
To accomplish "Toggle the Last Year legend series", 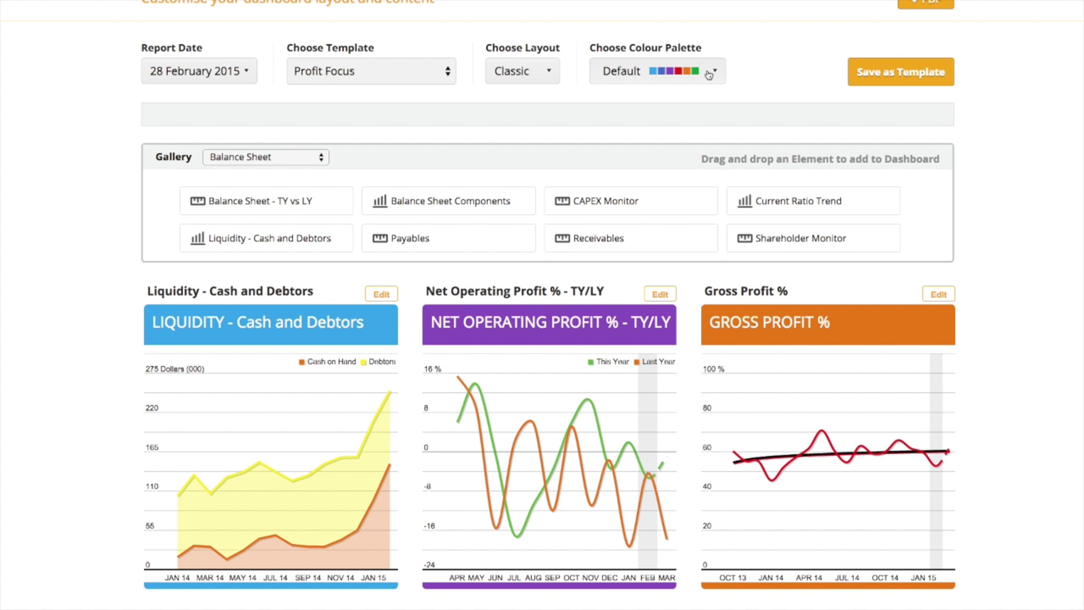I will tap(654, 361).
